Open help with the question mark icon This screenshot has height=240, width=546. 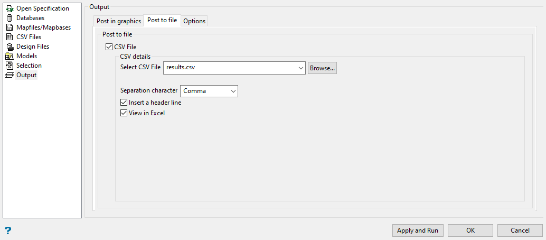pyautogui.click(x=8, y=230)
